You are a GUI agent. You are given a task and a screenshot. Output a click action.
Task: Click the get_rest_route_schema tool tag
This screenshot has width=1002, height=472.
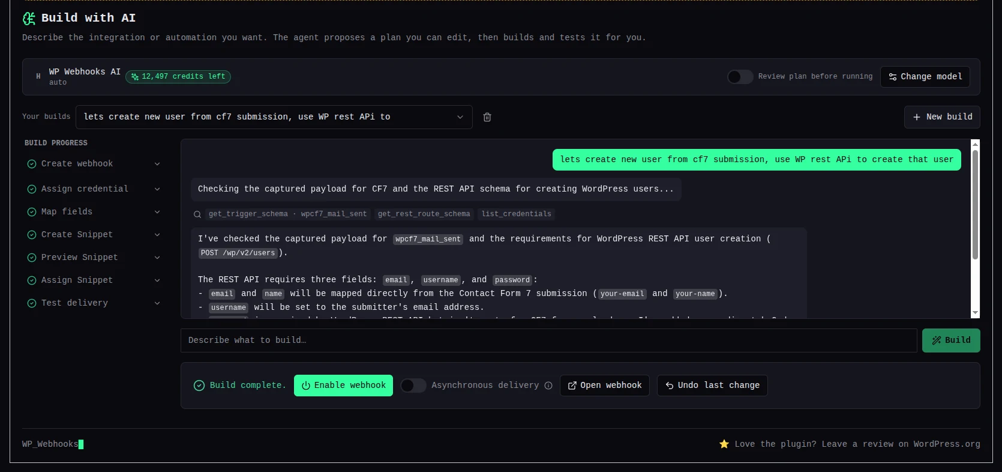(x=424, y=214)
